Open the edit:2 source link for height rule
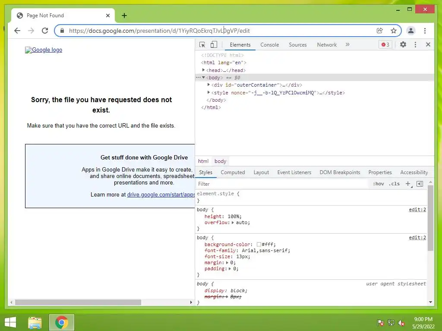Image resolution: width=442 pixels, height=331 pixels. 417,209
